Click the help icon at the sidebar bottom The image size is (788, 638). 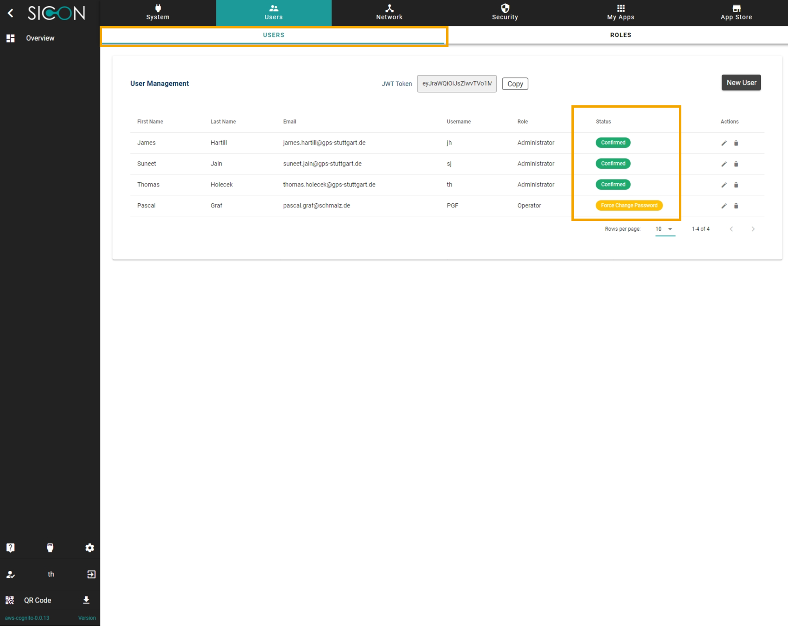[x=10, y=548]
